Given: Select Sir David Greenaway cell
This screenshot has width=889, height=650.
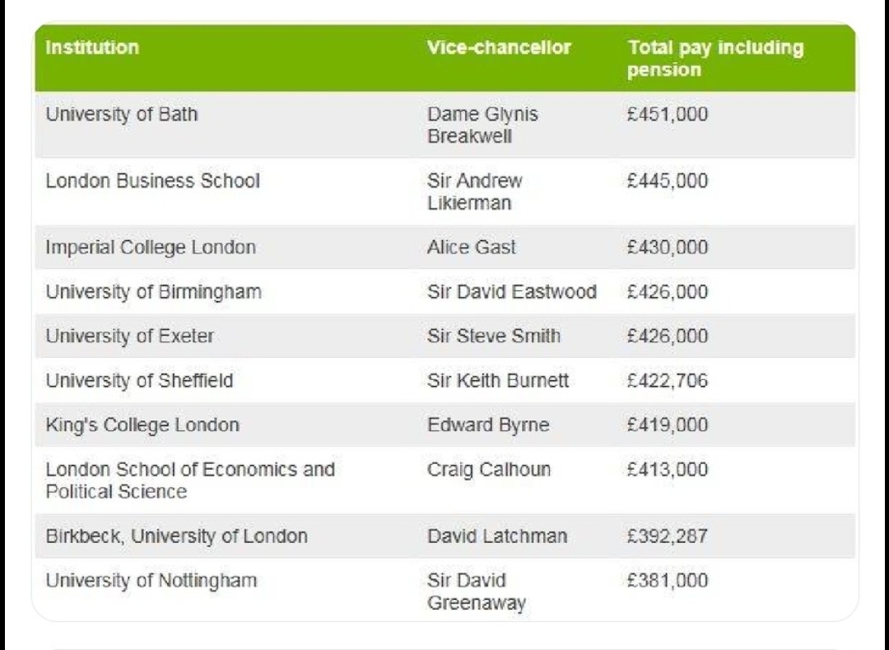Looking at the screenshot, I should [x=477, y=591].
